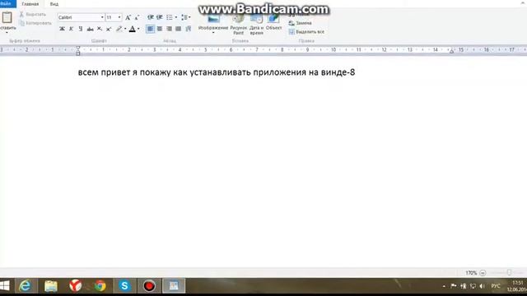
Task: Toggle italic (К) formatting
Action: point(72,29)
